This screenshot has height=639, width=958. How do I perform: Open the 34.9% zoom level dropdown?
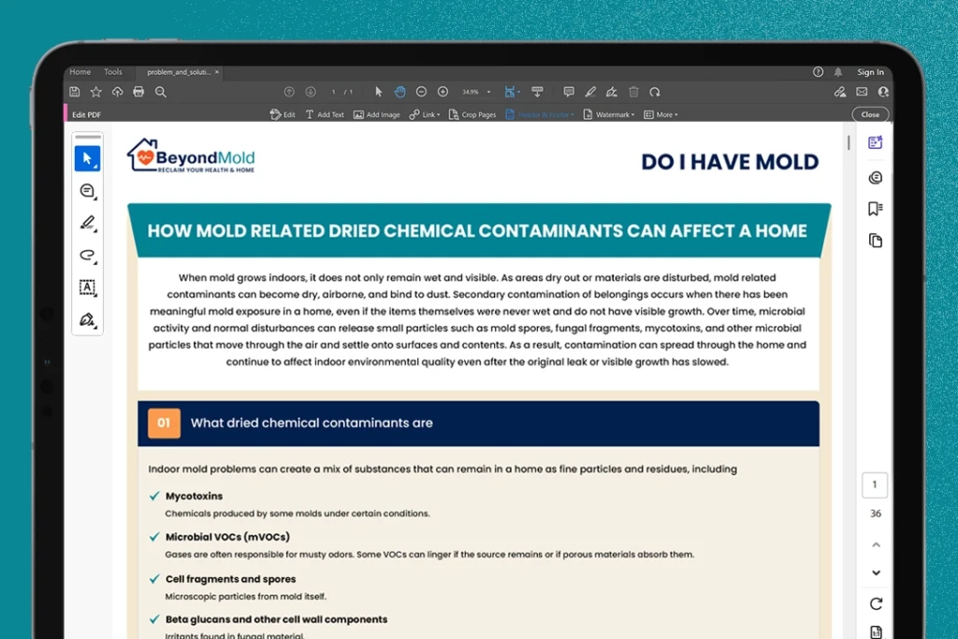tap(476, 93)
